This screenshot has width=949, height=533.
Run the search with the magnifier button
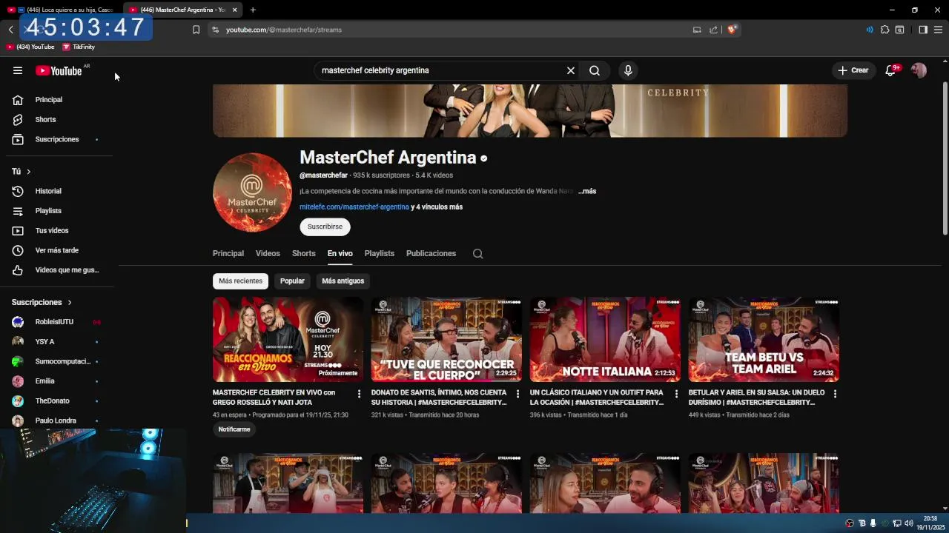pos(595,70)
